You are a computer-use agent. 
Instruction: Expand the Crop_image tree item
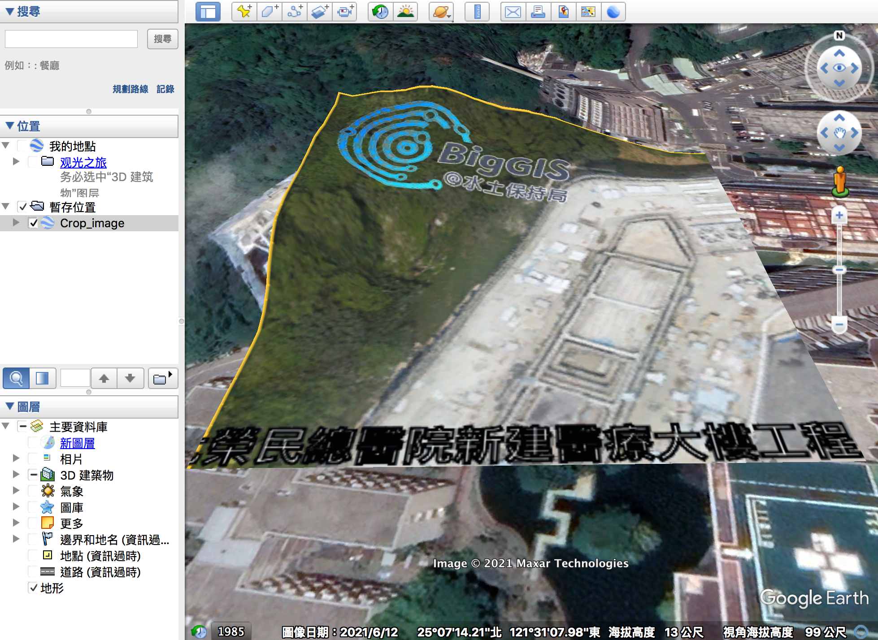pyautogui.click(x=16, y=223)
